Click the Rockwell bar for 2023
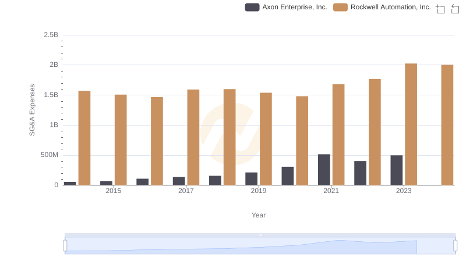The height and width of the screenshot is (268, 466). coord(411,124)
